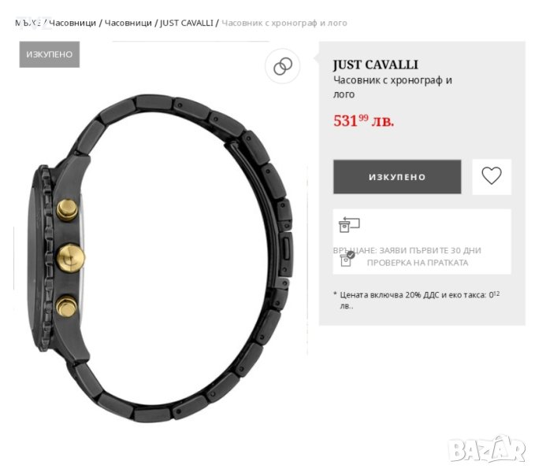Go to JUST CAVALLI breadcrumb category
Screen dimensions: 535x472
(x=186, y=23)
